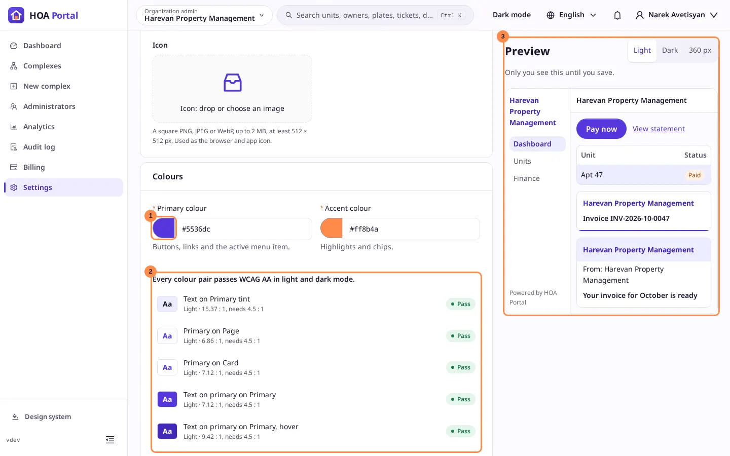The image size is (730, 456).
Task: Open Design system link
Action: tap(48, 417)
